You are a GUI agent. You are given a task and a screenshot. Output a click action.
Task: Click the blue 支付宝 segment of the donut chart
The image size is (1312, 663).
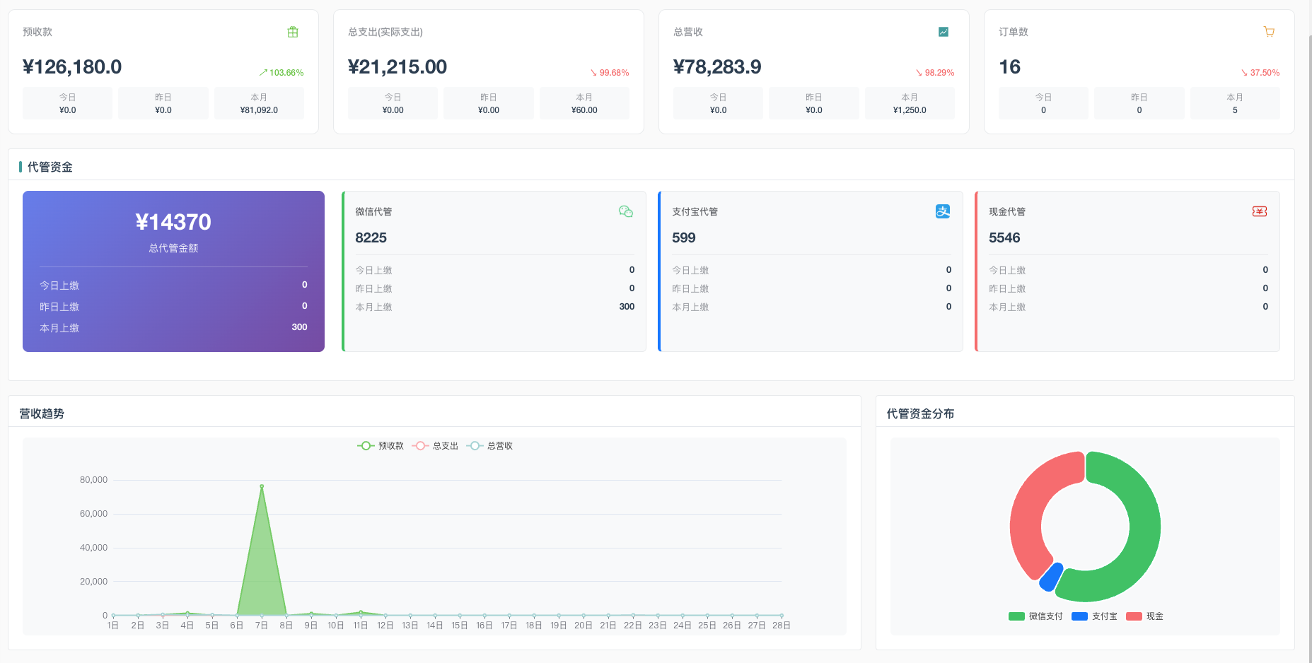point(1050,577)
